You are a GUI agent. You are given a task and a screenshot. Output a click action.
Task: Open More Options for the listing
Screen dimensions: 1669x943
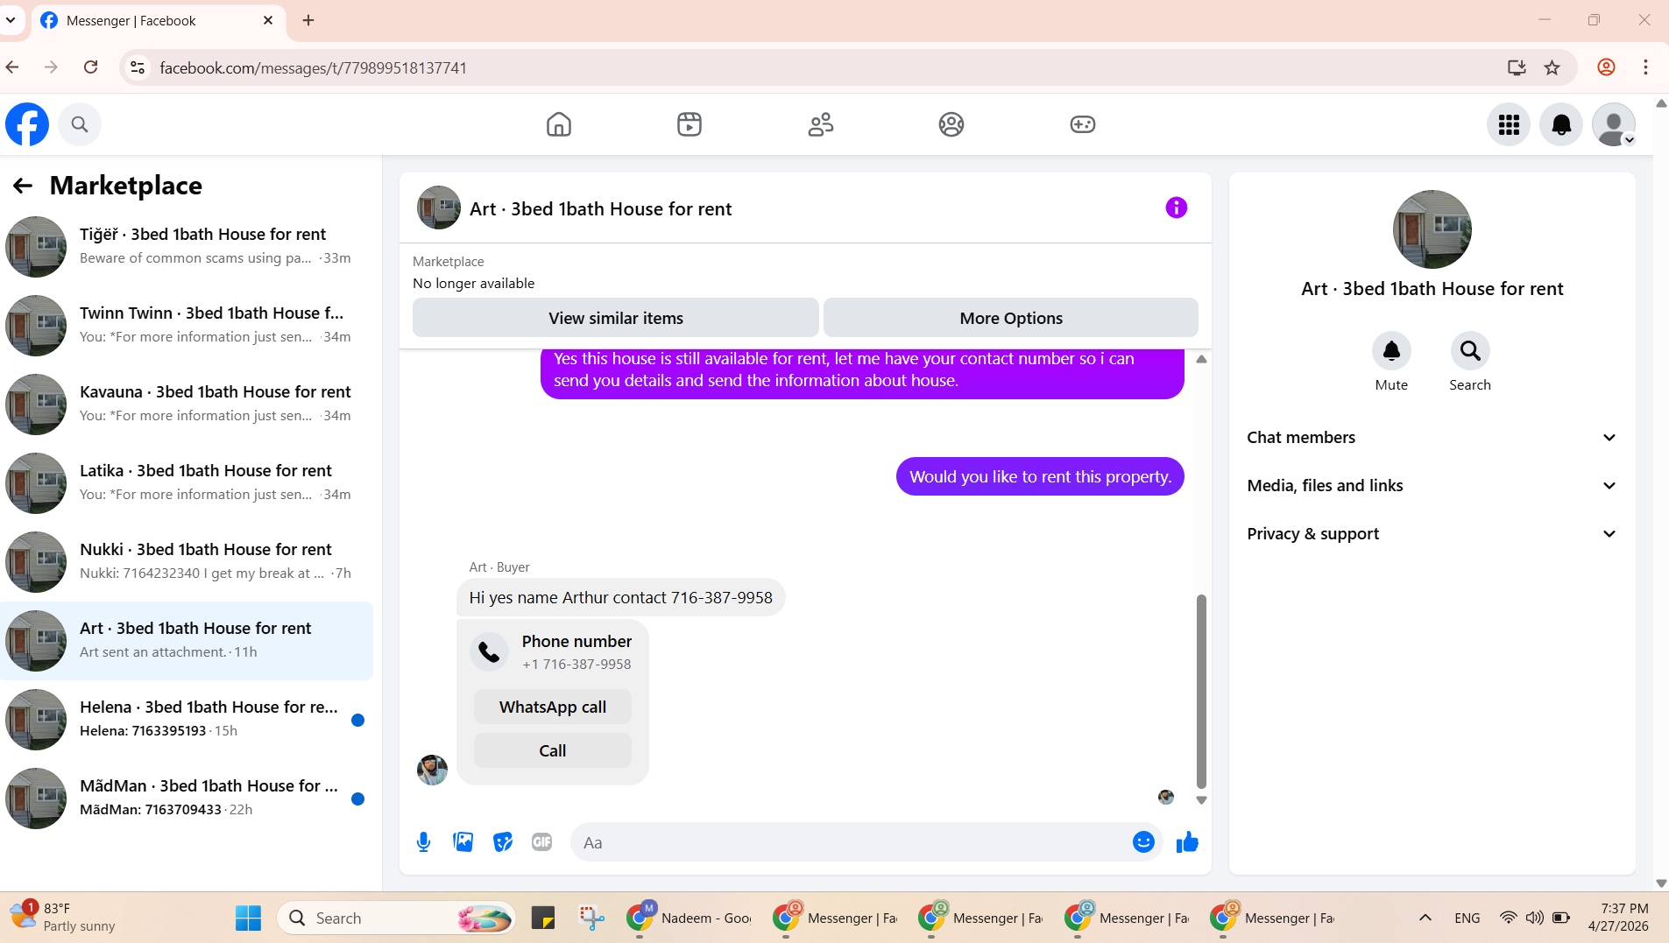point(1011,318)
